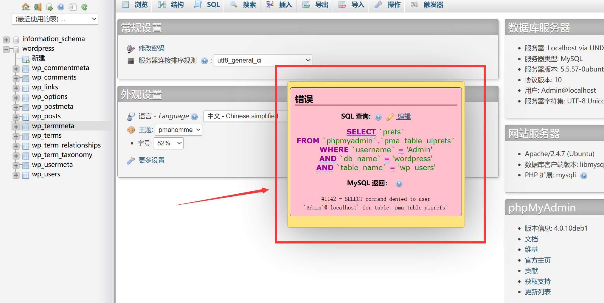
Task: Click the 新建 tree item label
Action: click(x=38, y=58)
